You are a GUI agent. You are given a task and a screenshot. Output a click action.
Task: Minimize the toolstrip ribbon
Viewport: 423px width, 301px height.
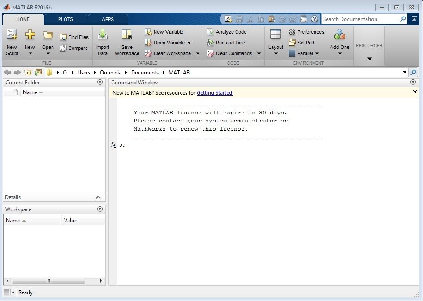(x=414, y=19)
